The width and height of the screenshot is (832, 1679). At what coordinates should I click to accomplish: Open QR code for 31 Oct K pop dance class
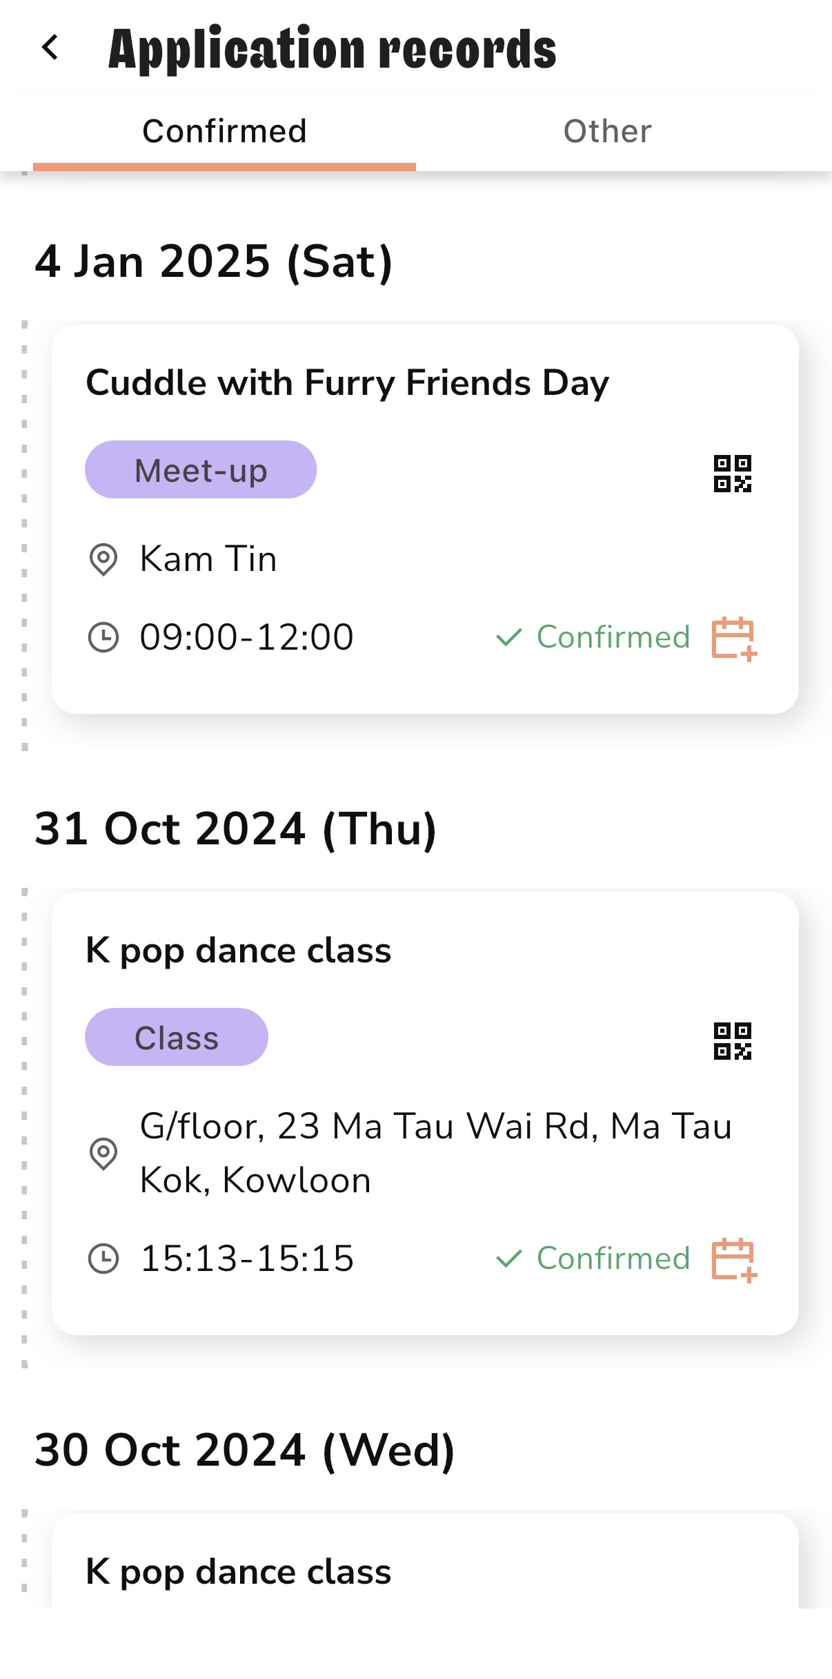(732, 1041)
